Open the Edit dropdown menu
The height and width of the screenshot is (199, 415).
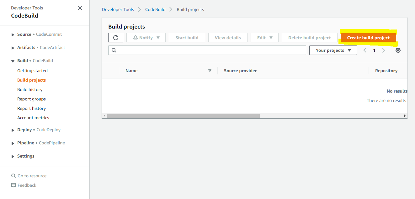[x=264, y=38]
